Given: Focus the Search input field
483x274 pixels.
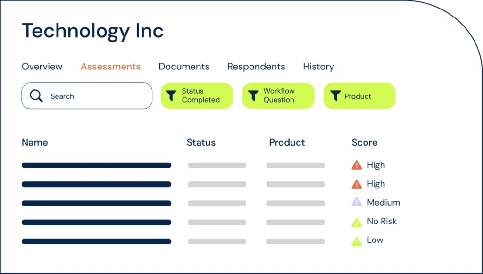Looking at the screenshot, I should coord(94,96).
